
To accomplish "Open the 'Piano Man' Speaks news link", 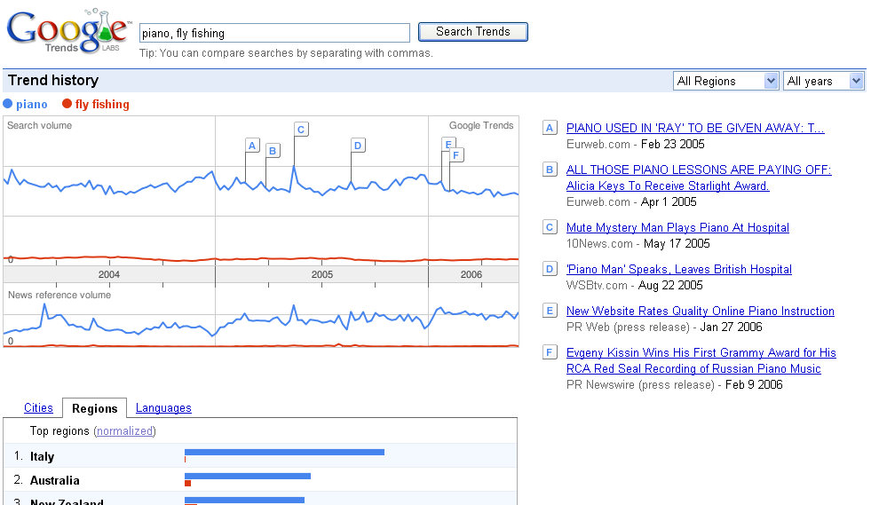I will click(x=678, y=269).
